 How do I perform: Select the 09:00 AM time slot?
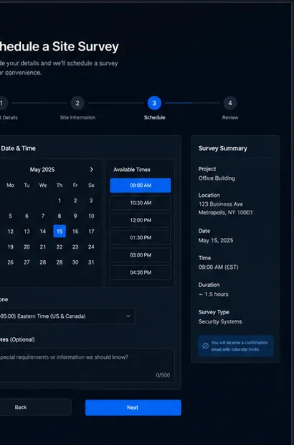[x=141, y=185]
